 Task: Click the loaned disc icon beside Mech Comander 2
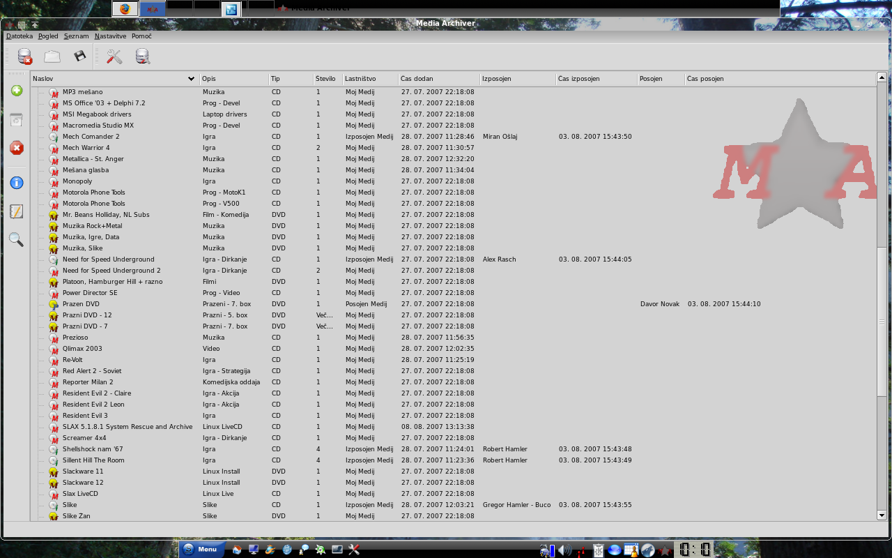[x=54, y=137]
